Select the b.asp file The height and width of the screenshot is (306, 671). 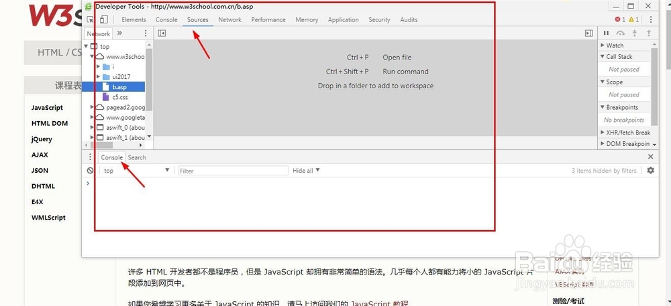click(113, 86)
